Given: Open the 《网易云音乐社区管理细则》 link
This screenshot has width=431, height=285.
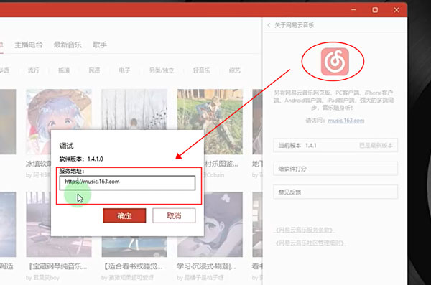Looking at the screenshot, I should tap(310, 243).
